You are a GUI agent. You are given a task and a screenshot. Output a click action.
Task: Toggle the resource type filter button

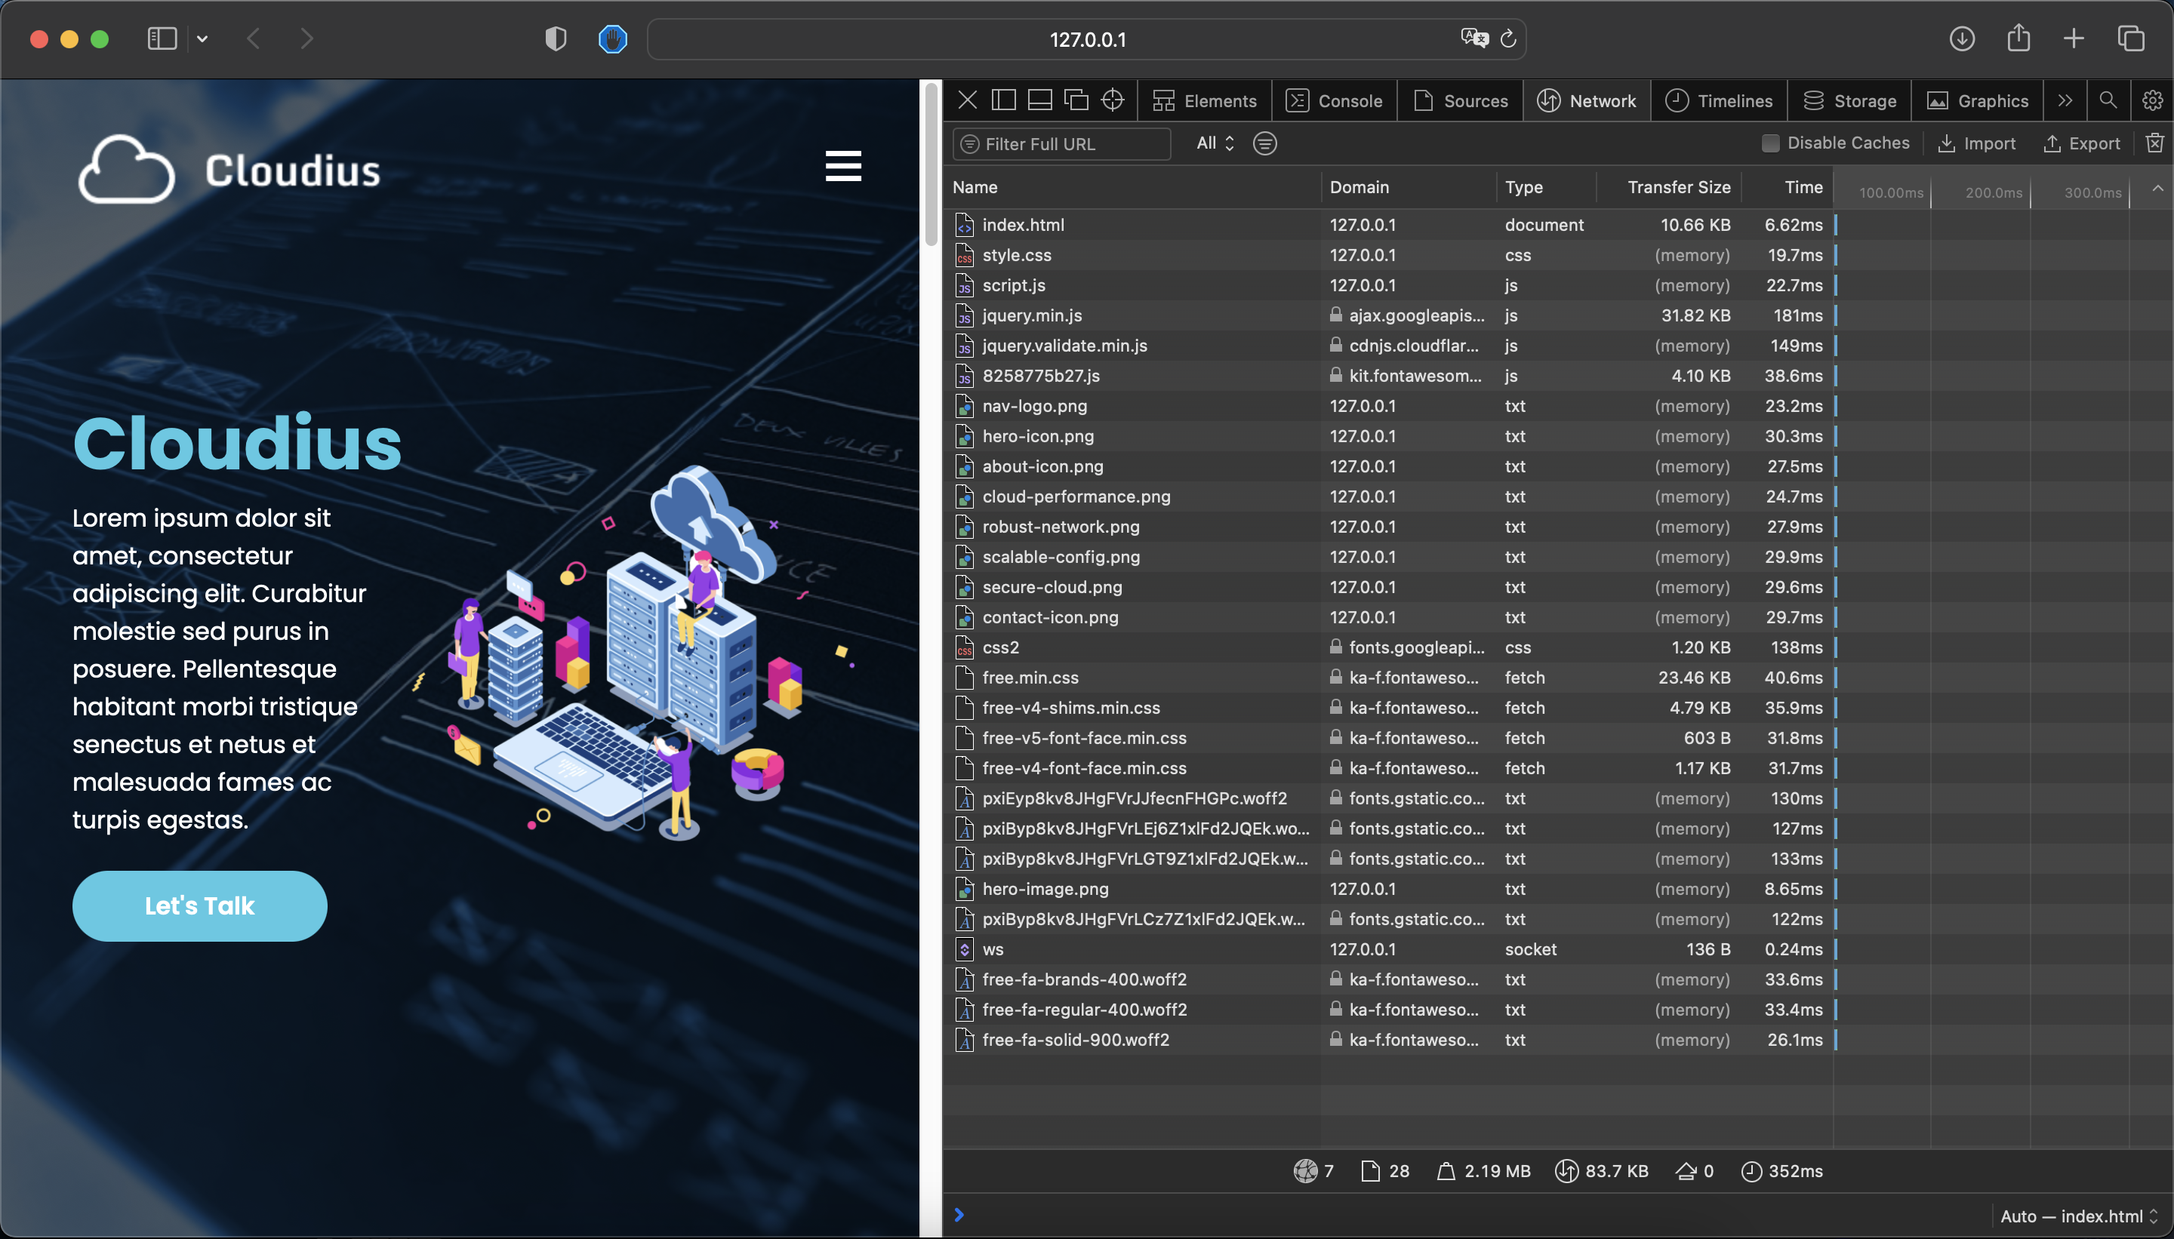pyautogui.click(x=1265, y=143)
